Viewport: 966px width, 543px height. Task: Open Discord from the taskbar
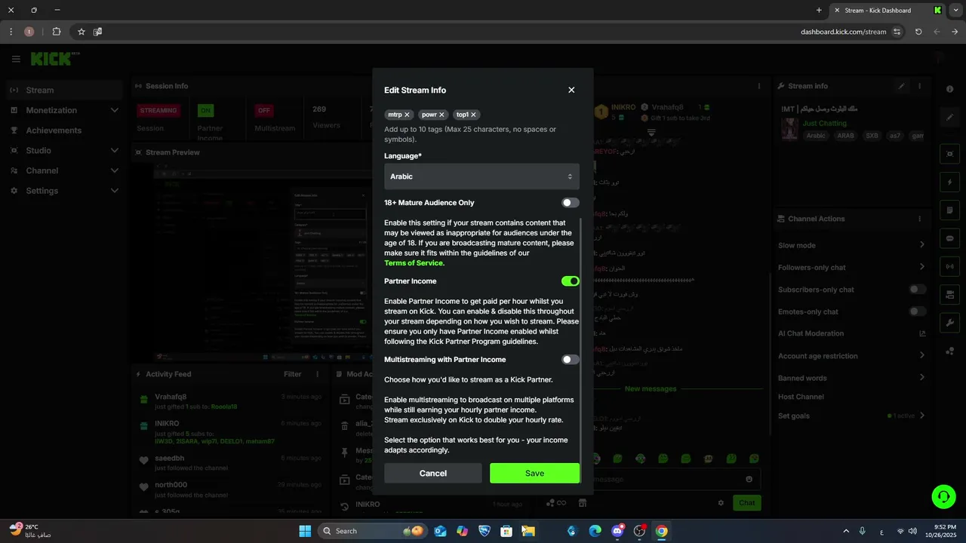tap(618, 531)
